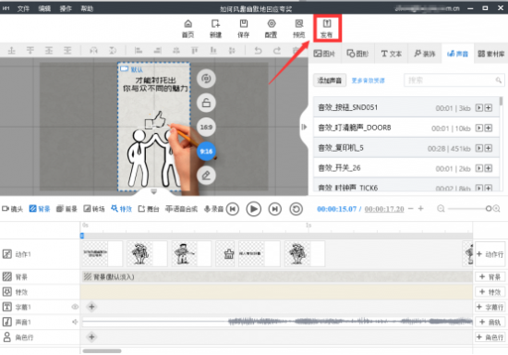The width and height of the screenshot is (508, 355).
Task: Preview the 音效_按钮_SND051 sound
Action: click(478, 108)
